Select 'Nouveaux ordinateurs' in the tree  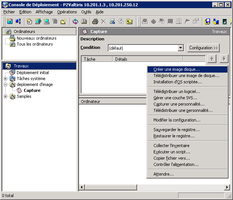pyautogui.click(x=37, y=38)
